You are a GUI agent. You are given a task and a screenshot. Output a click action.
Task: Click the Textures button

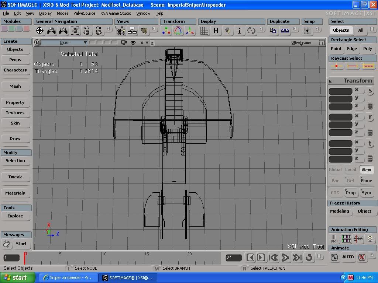coord(15,113)
